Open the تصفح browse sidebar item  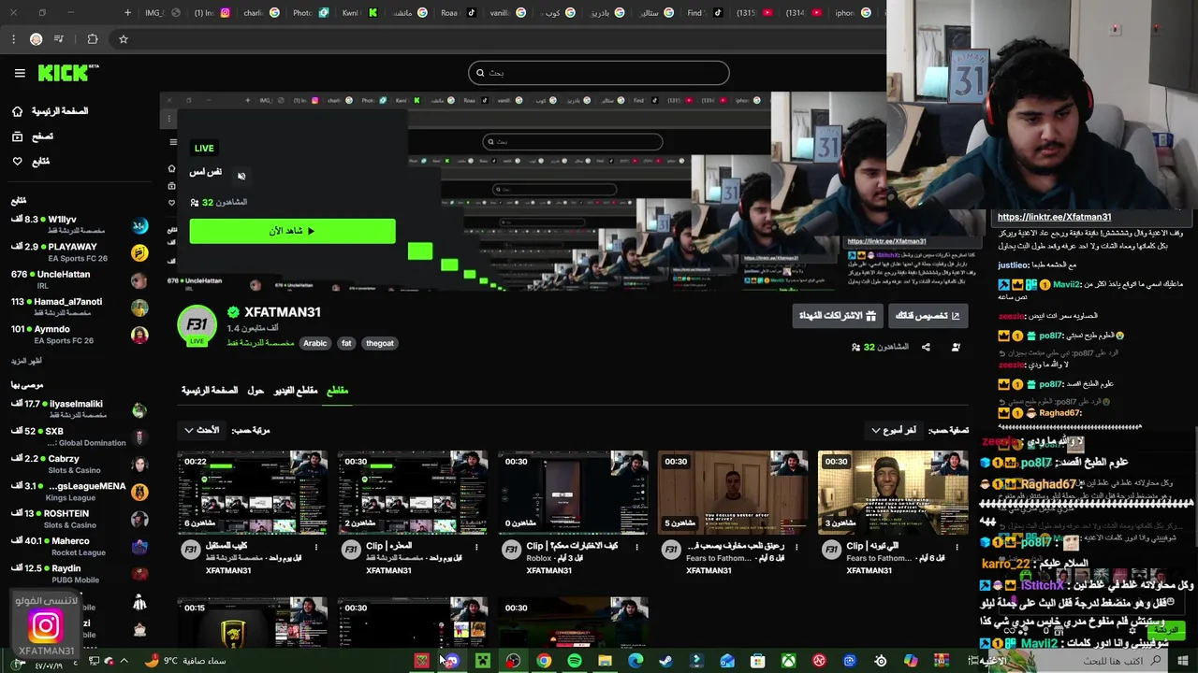pyautogui.click(x=33, y=136)
